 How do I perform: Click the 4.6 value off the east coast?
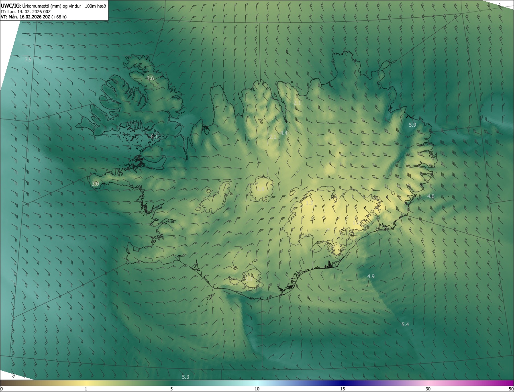click(430, 196)
